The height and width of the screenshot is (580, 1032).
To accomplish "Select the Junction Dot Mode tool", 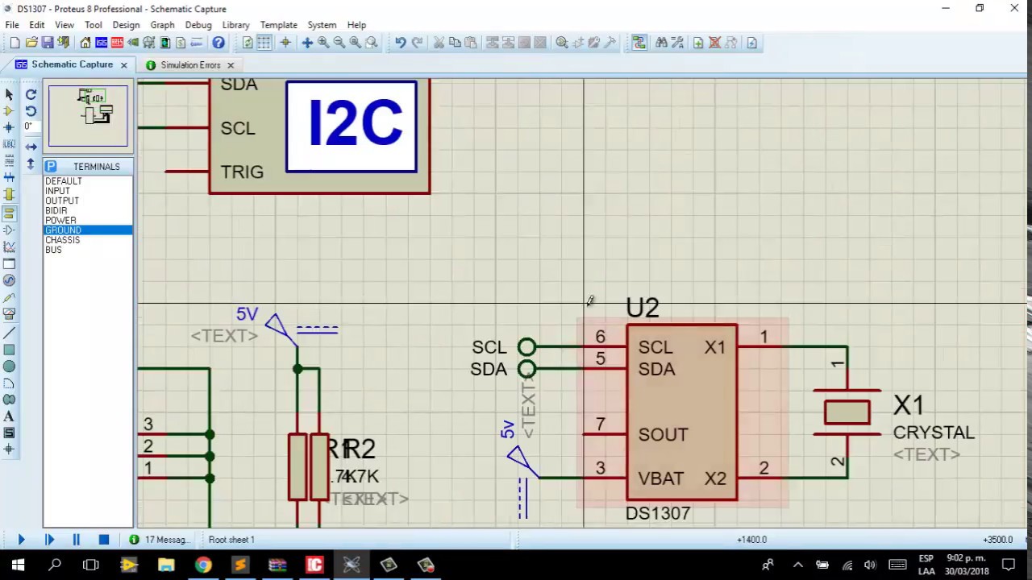I will point(9,127).
